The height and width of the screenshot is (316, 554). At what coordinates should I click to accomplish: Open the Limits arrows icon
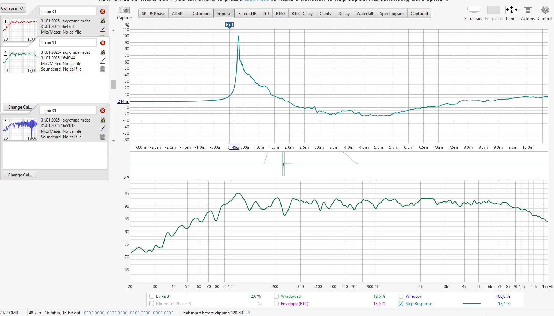pos(512,10)
